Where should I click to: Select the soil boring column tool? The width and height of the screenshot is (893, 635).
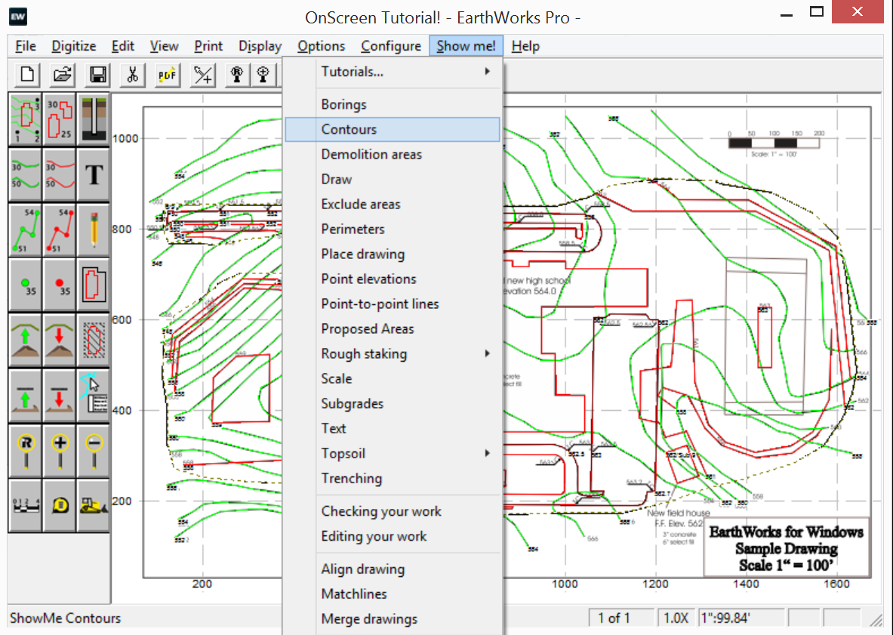click(x=94, y=119)
